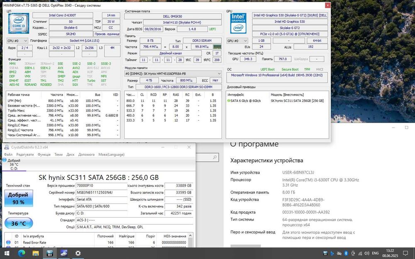Image resolution: width=415 pixels, height=259 pixels.
Task: Open Microsoft Edge from the taskbar
Action: 21,253
